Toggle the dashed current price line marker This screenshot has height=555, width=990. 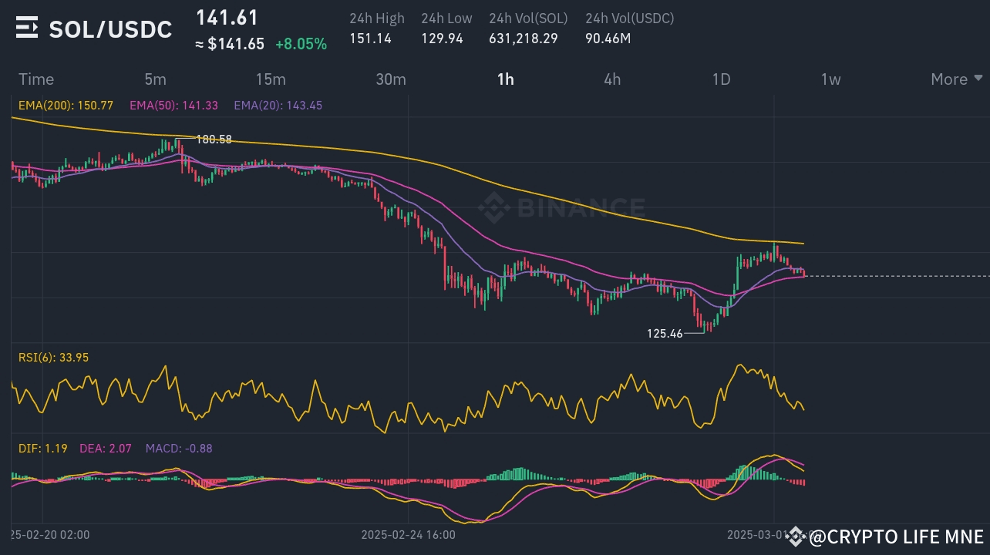[x=894, y=274]
